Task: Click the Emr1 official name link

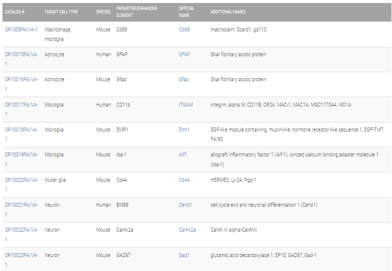Action: 184,130
